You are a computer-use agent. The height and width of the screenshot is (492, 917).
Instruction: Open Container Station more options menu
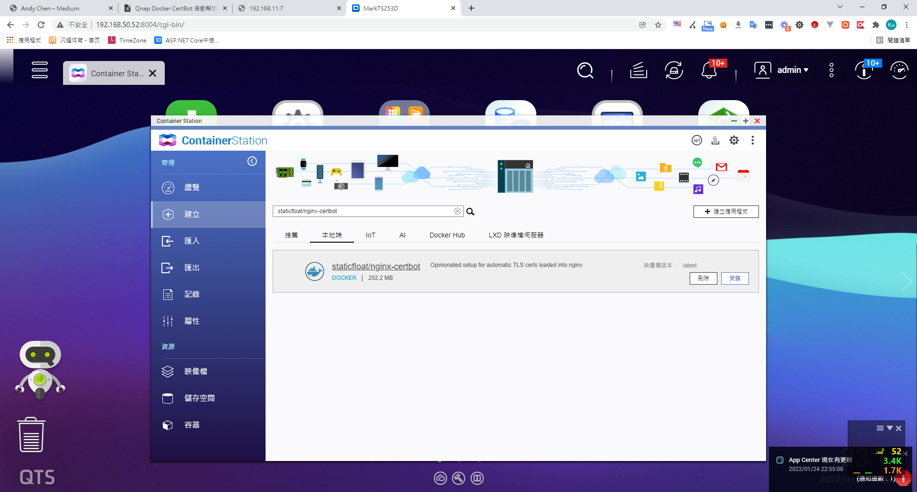coord(753,140)
